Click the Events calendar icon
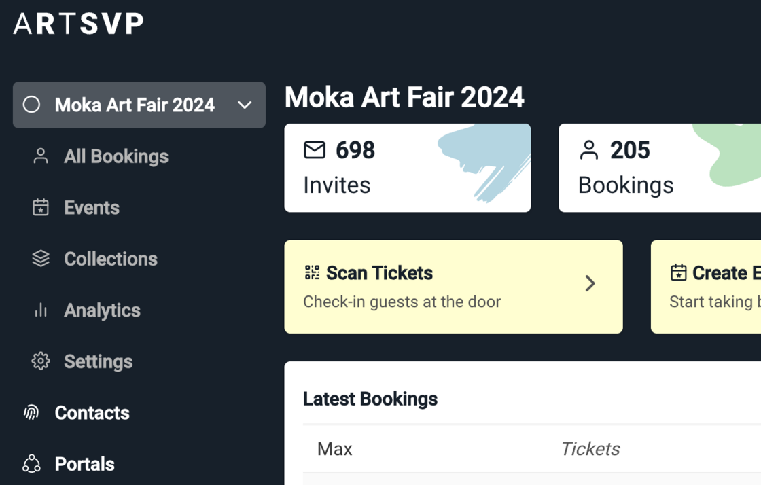The image size is (761, 485). (41, 207)
